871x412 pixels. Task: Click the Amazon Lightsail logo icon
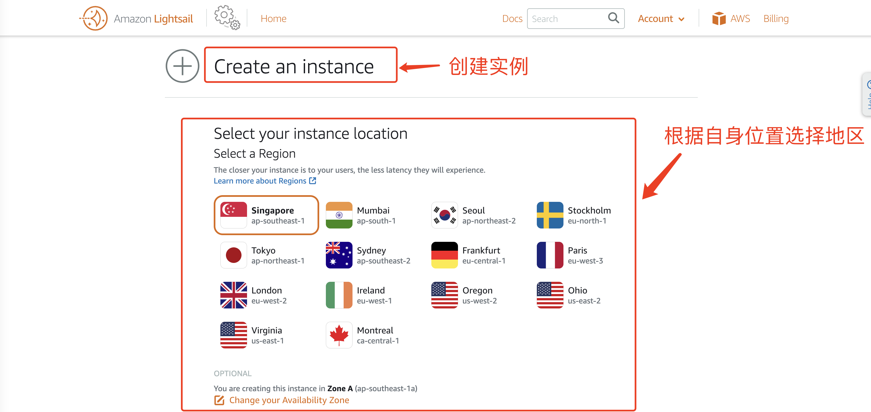tap(94, 18)
